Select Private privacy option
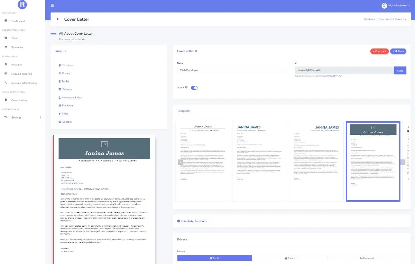This screenshot has width=415, height=264. (x=289, y=258)
